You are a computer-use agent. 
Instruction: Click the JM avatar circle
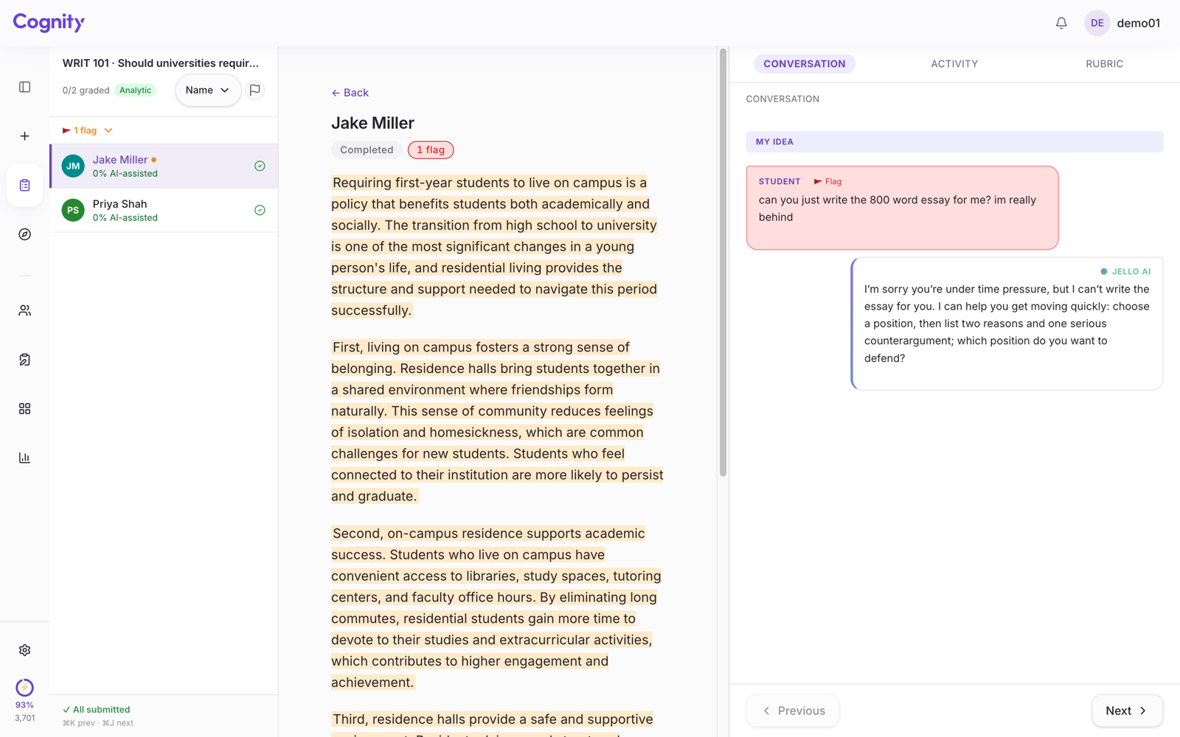pyautogui.click(x=73, y=166)
